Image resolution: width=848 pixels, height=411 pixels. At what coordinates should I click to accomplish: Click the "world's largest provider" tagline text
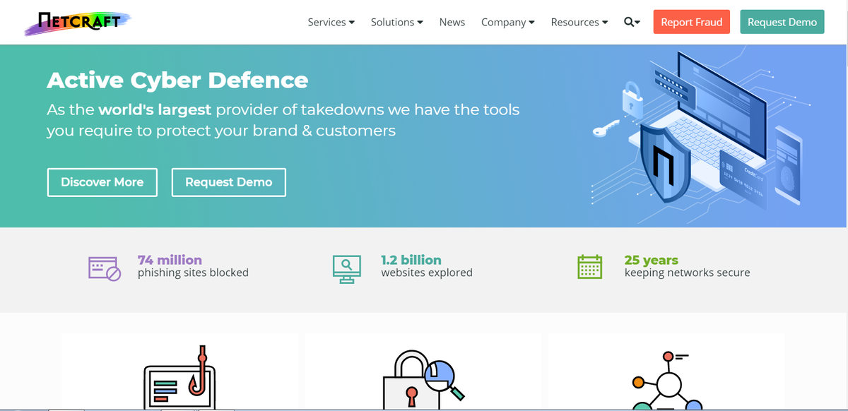[283, 120]
